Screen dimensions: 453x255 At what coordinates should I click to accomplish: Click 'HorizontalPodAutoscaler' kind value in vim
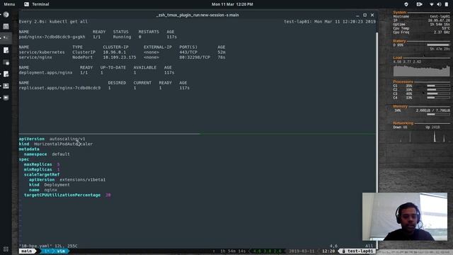click(x=63, y=144)
